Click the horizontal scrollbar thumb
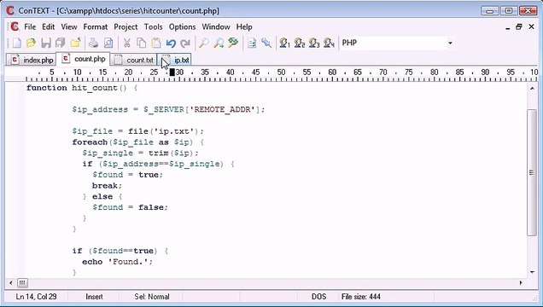The height and width of the screenshot is (307, 543). click(x=22, y=283)
